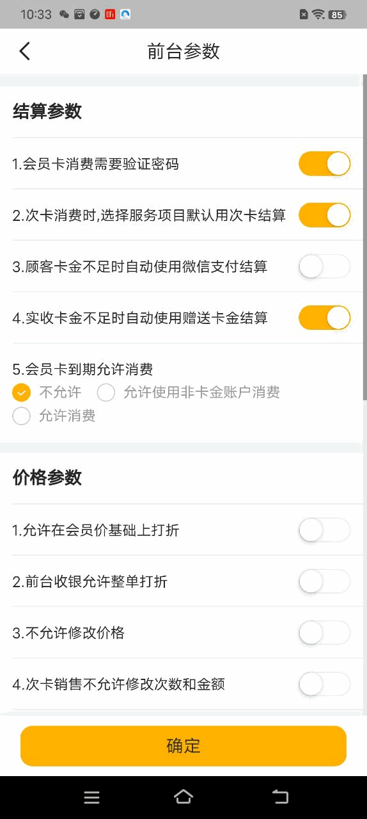Click the 确定 confirm button

[x=183, y=746]
